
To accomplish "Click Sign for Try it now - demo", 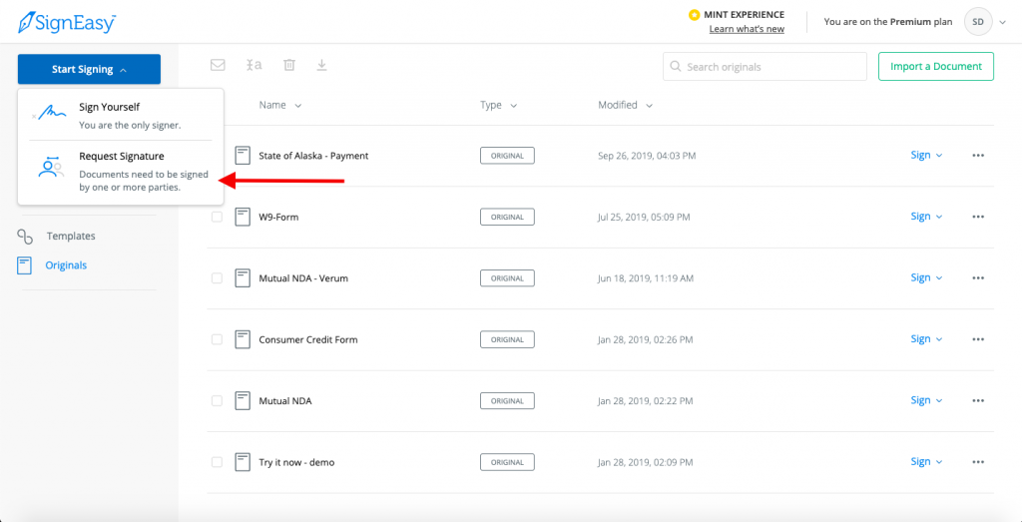I will pos(926,461).
